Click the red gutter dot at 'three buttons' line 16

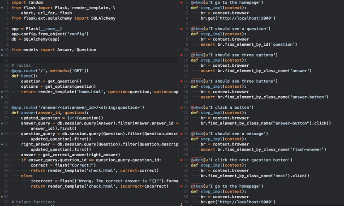[x=181, y=82]
